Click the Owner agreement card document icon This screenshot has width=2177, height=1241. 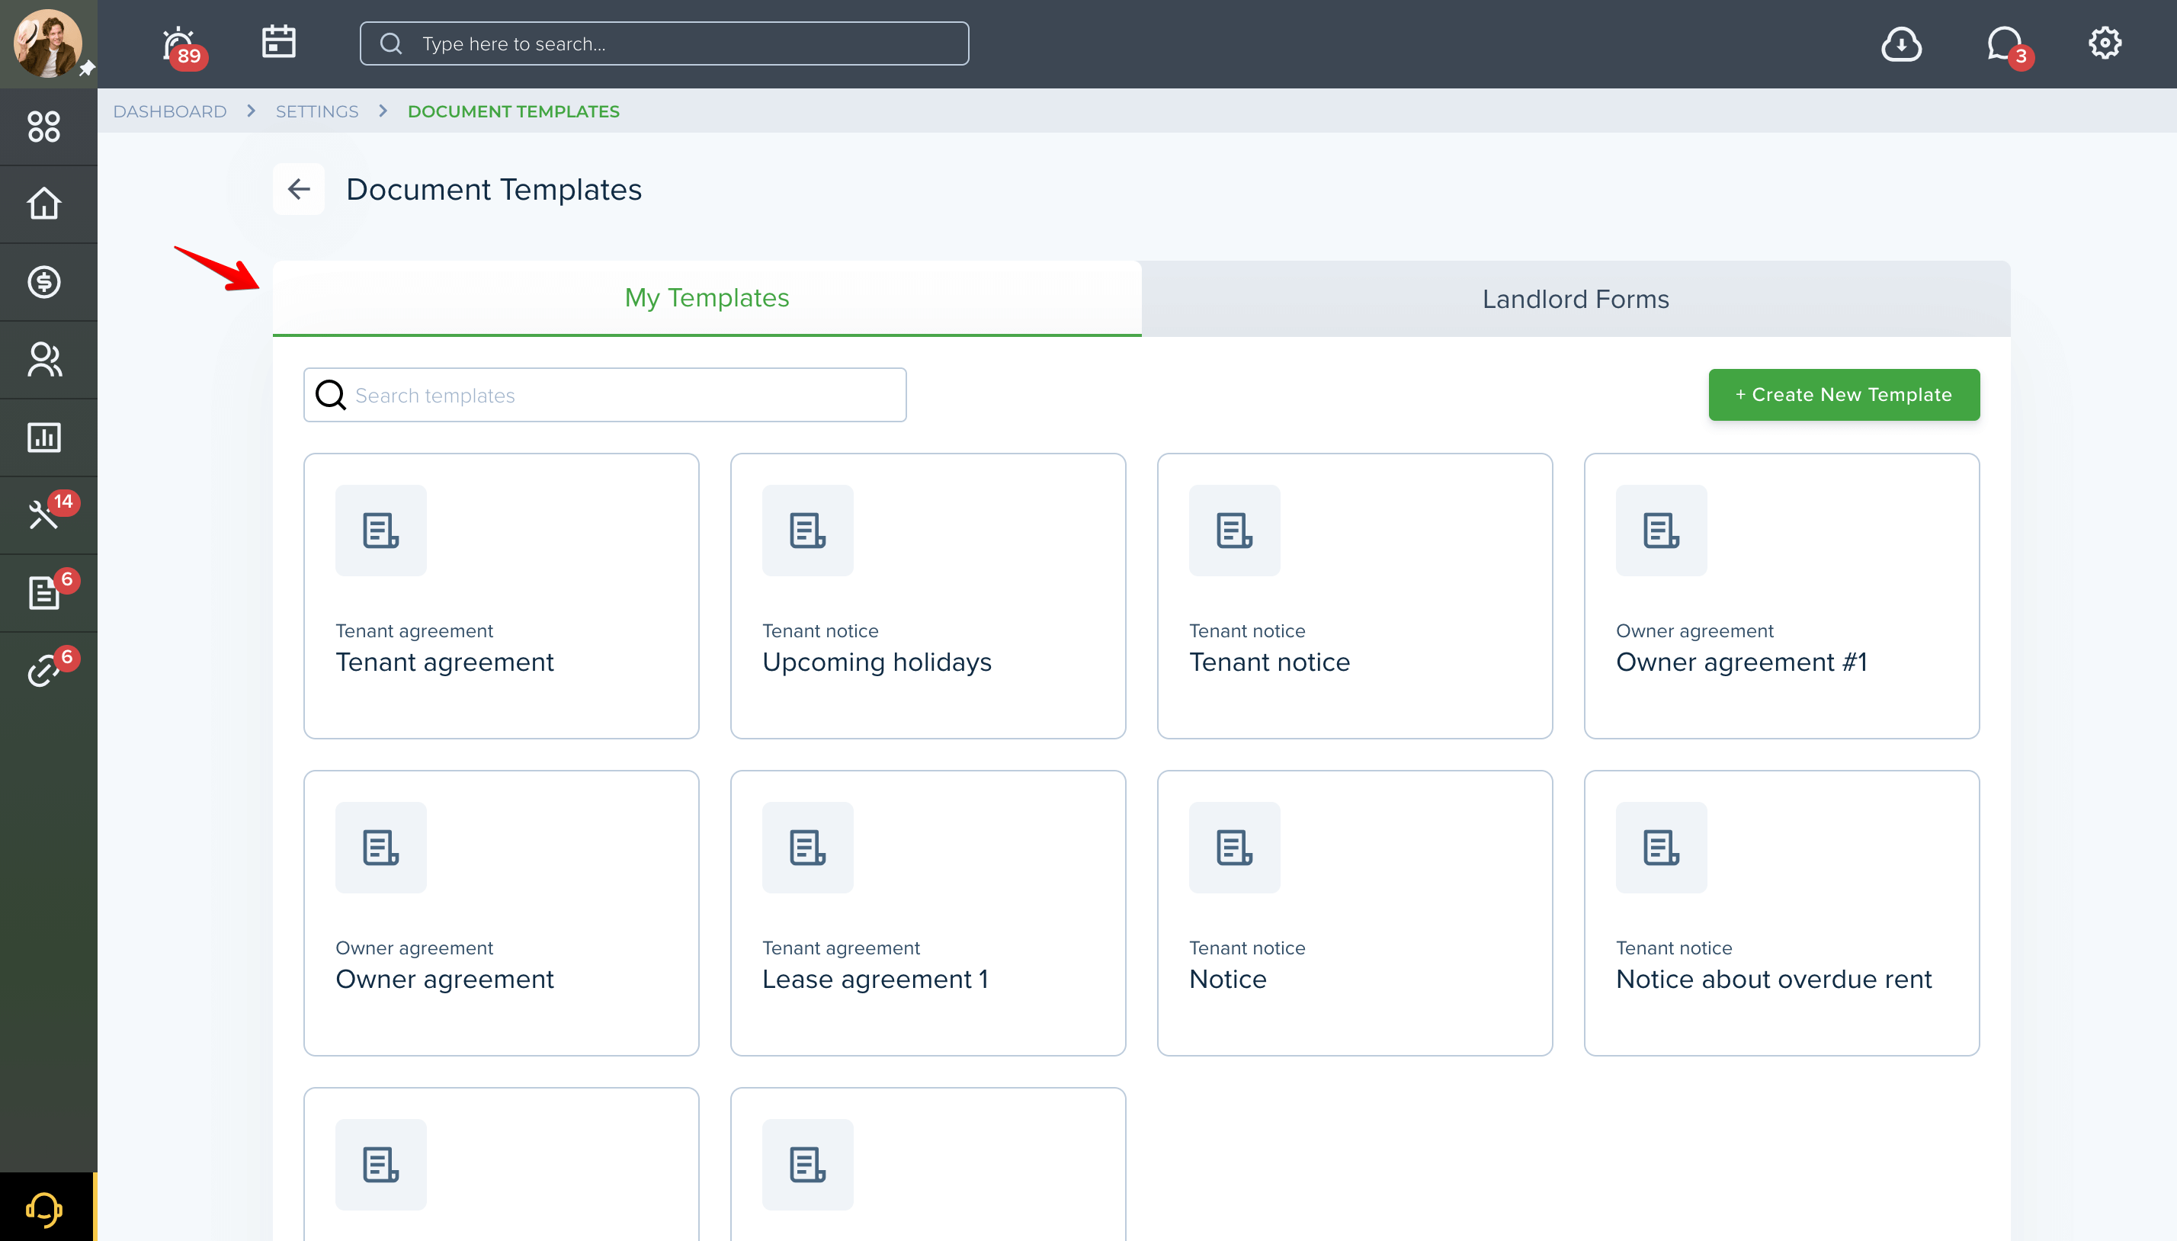381,847
